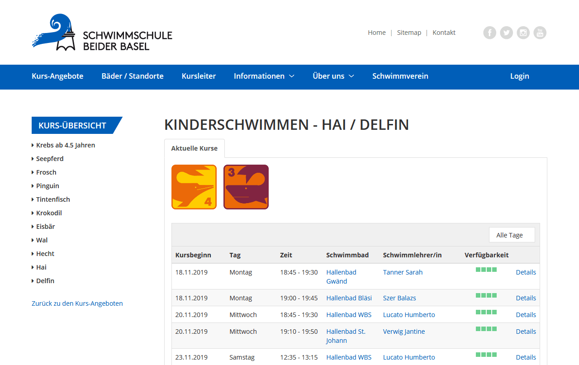Screen dimensions: 579x365
Task: Click the Facebook social icon
Action: tap(489, 33)
